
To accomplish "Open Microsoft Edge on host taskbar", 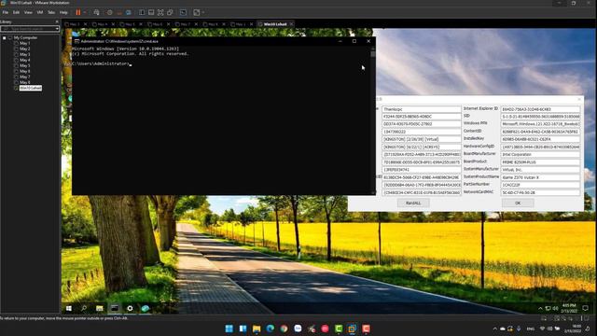I will 270,329.
